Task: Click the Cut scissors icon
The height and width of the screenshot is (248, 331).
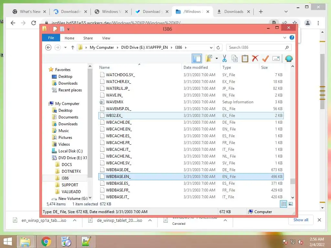Action: click(224, 58)
